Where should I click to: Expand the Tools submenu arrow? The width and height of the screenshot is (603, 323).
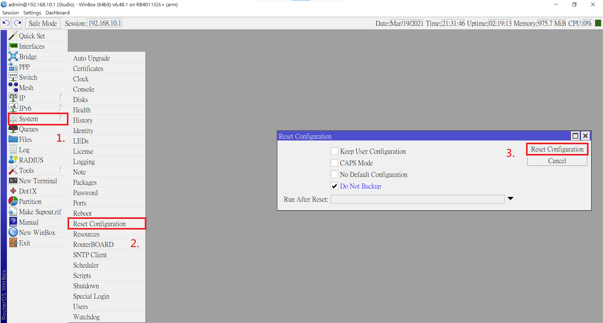coord(62,170)
